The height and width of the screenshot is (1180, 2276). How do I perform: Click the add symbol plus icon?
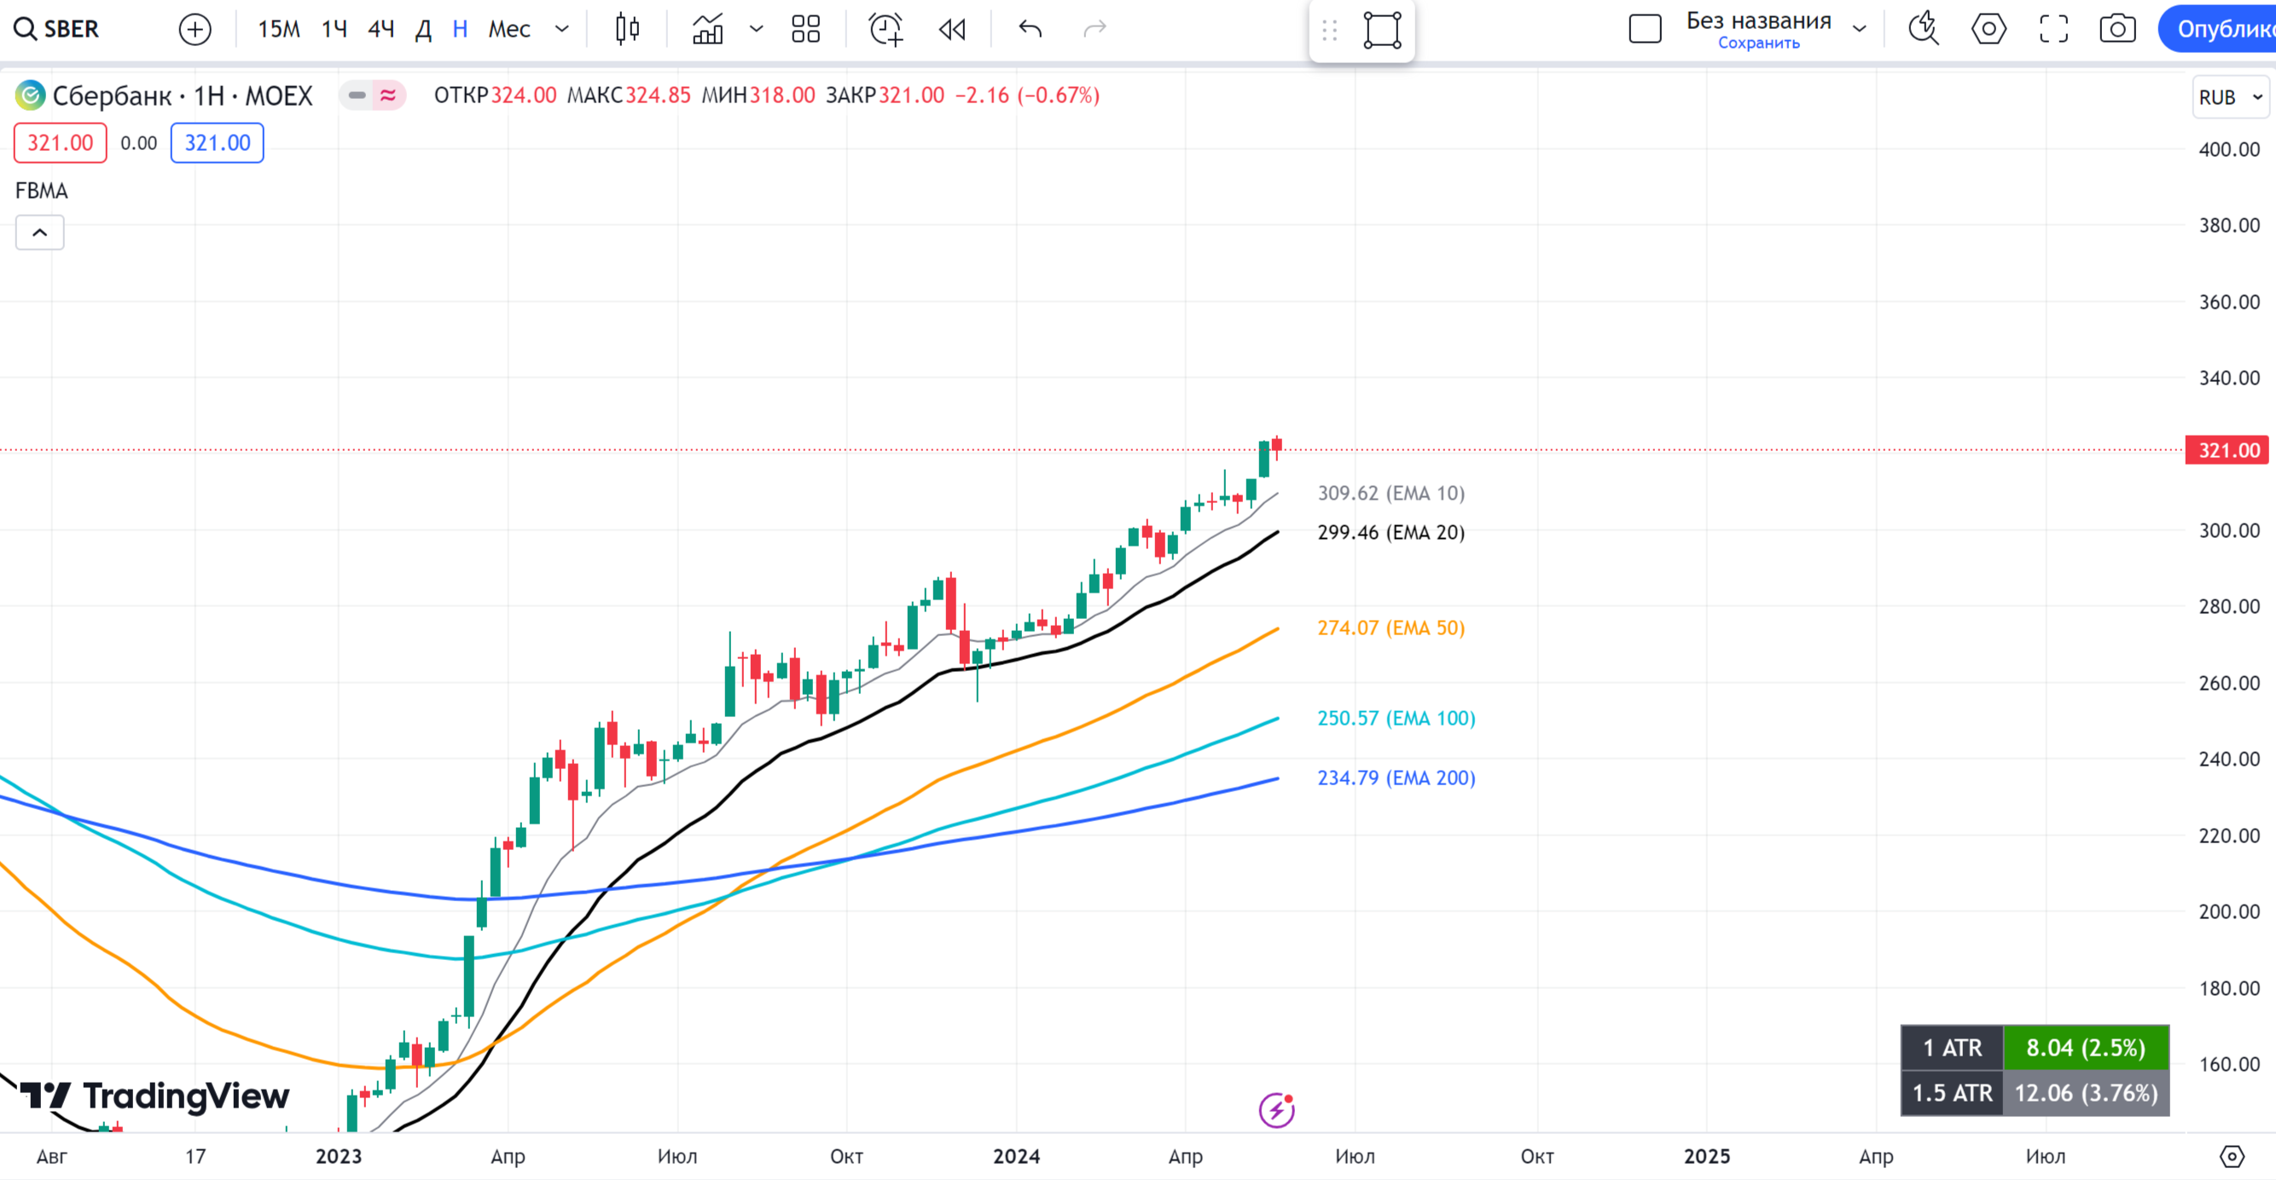pyautogui.click(x=195, y=29)
